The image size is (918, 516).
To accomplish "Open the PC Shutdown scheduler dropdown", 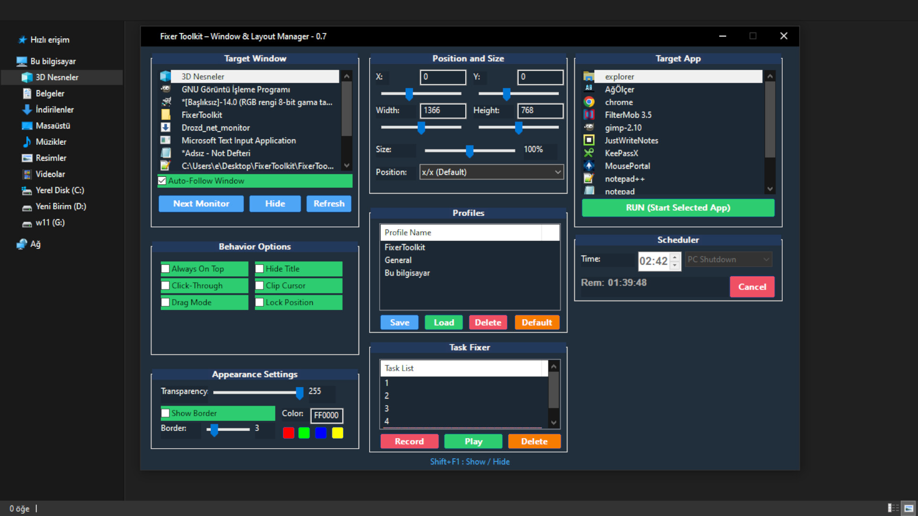I will pos(728,259).
